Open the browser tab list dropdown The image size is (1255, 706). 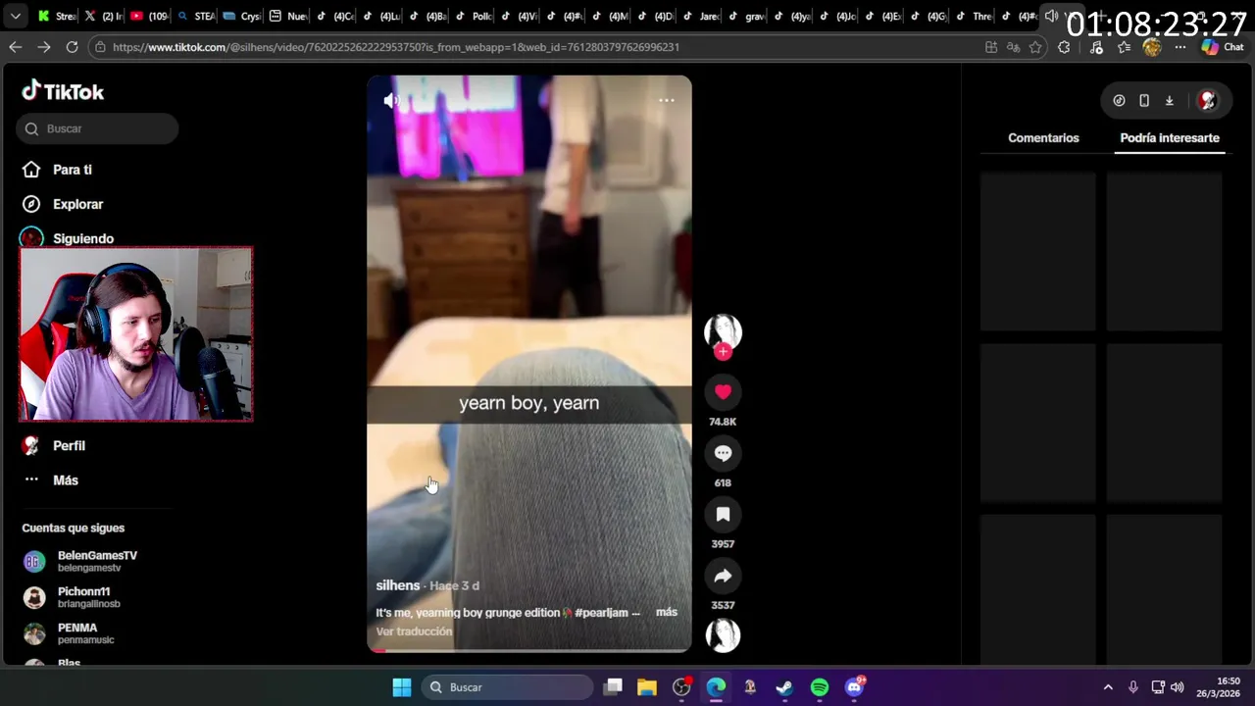pyautogui.click(x=15, y=17)
